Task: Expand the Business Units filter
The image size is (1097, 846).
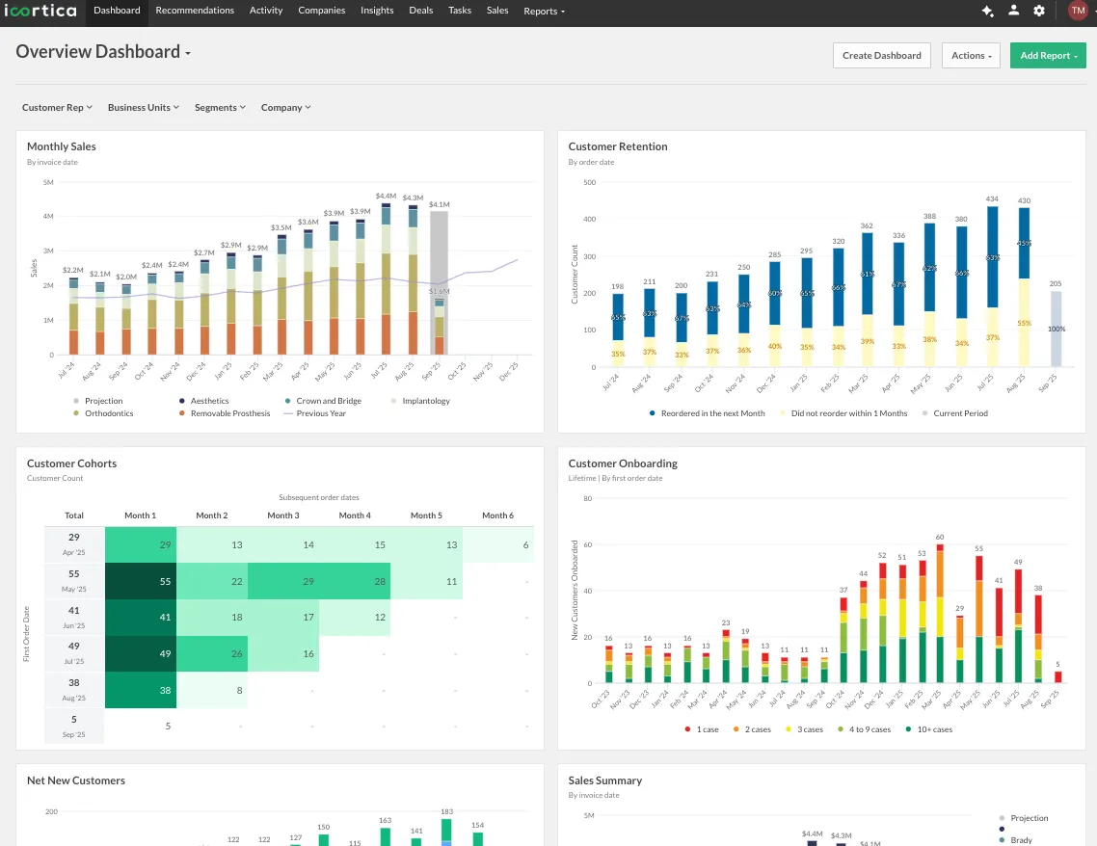Action: [144, 108]
